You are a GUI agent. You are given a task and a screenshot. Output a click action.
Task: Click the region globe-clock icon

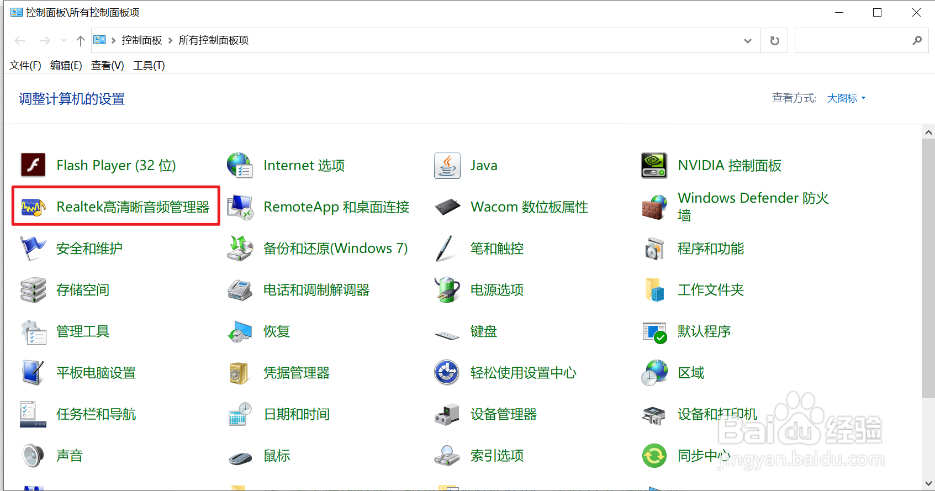coord(654,373)
